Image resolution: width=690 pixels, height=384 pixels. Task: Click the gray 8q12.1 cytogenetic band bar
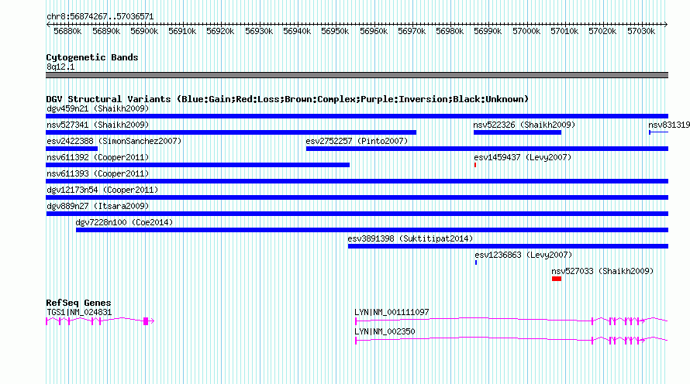357,75
